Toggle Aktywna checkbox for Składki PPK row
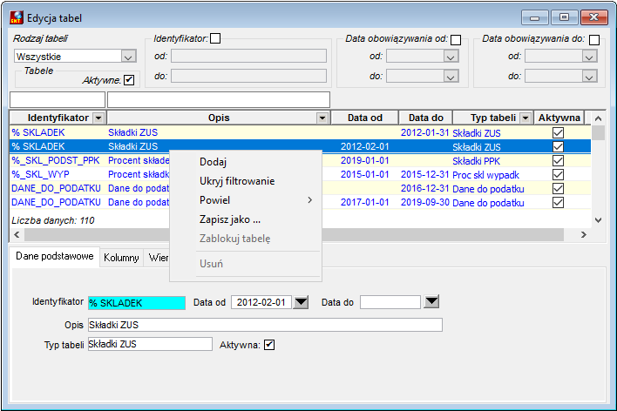The height and width of the screenshot is (411, 617). pyautogui.click(x=558, y=160)
